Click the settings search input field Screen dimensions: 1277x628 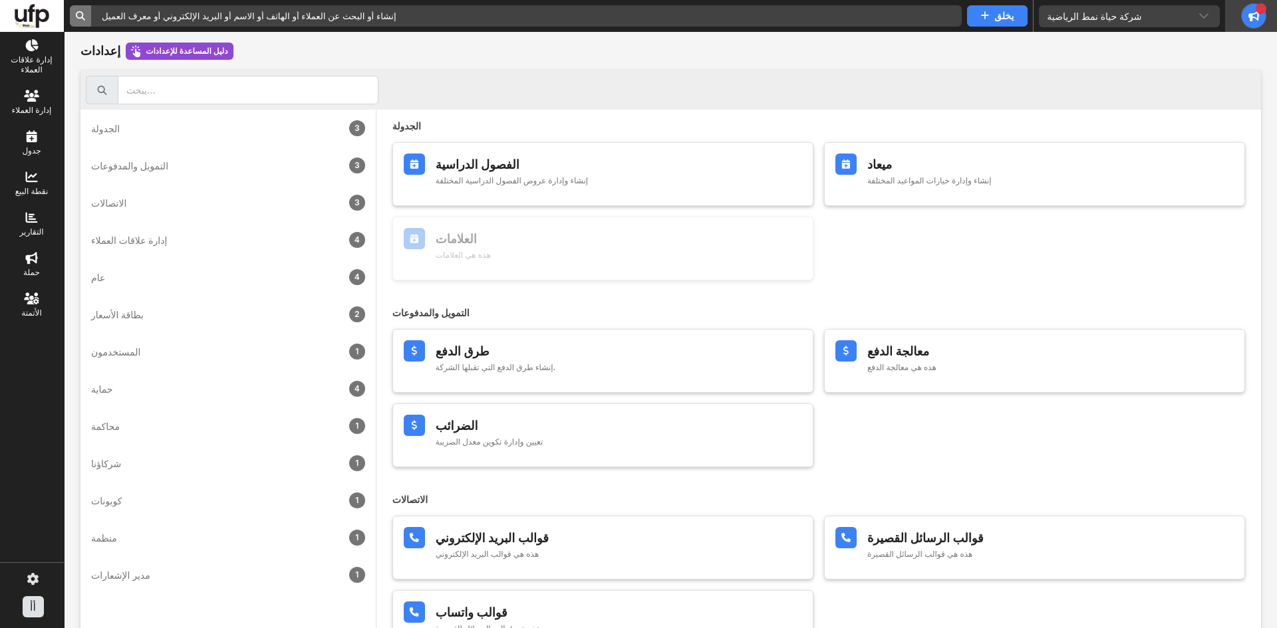pos(247,90)
